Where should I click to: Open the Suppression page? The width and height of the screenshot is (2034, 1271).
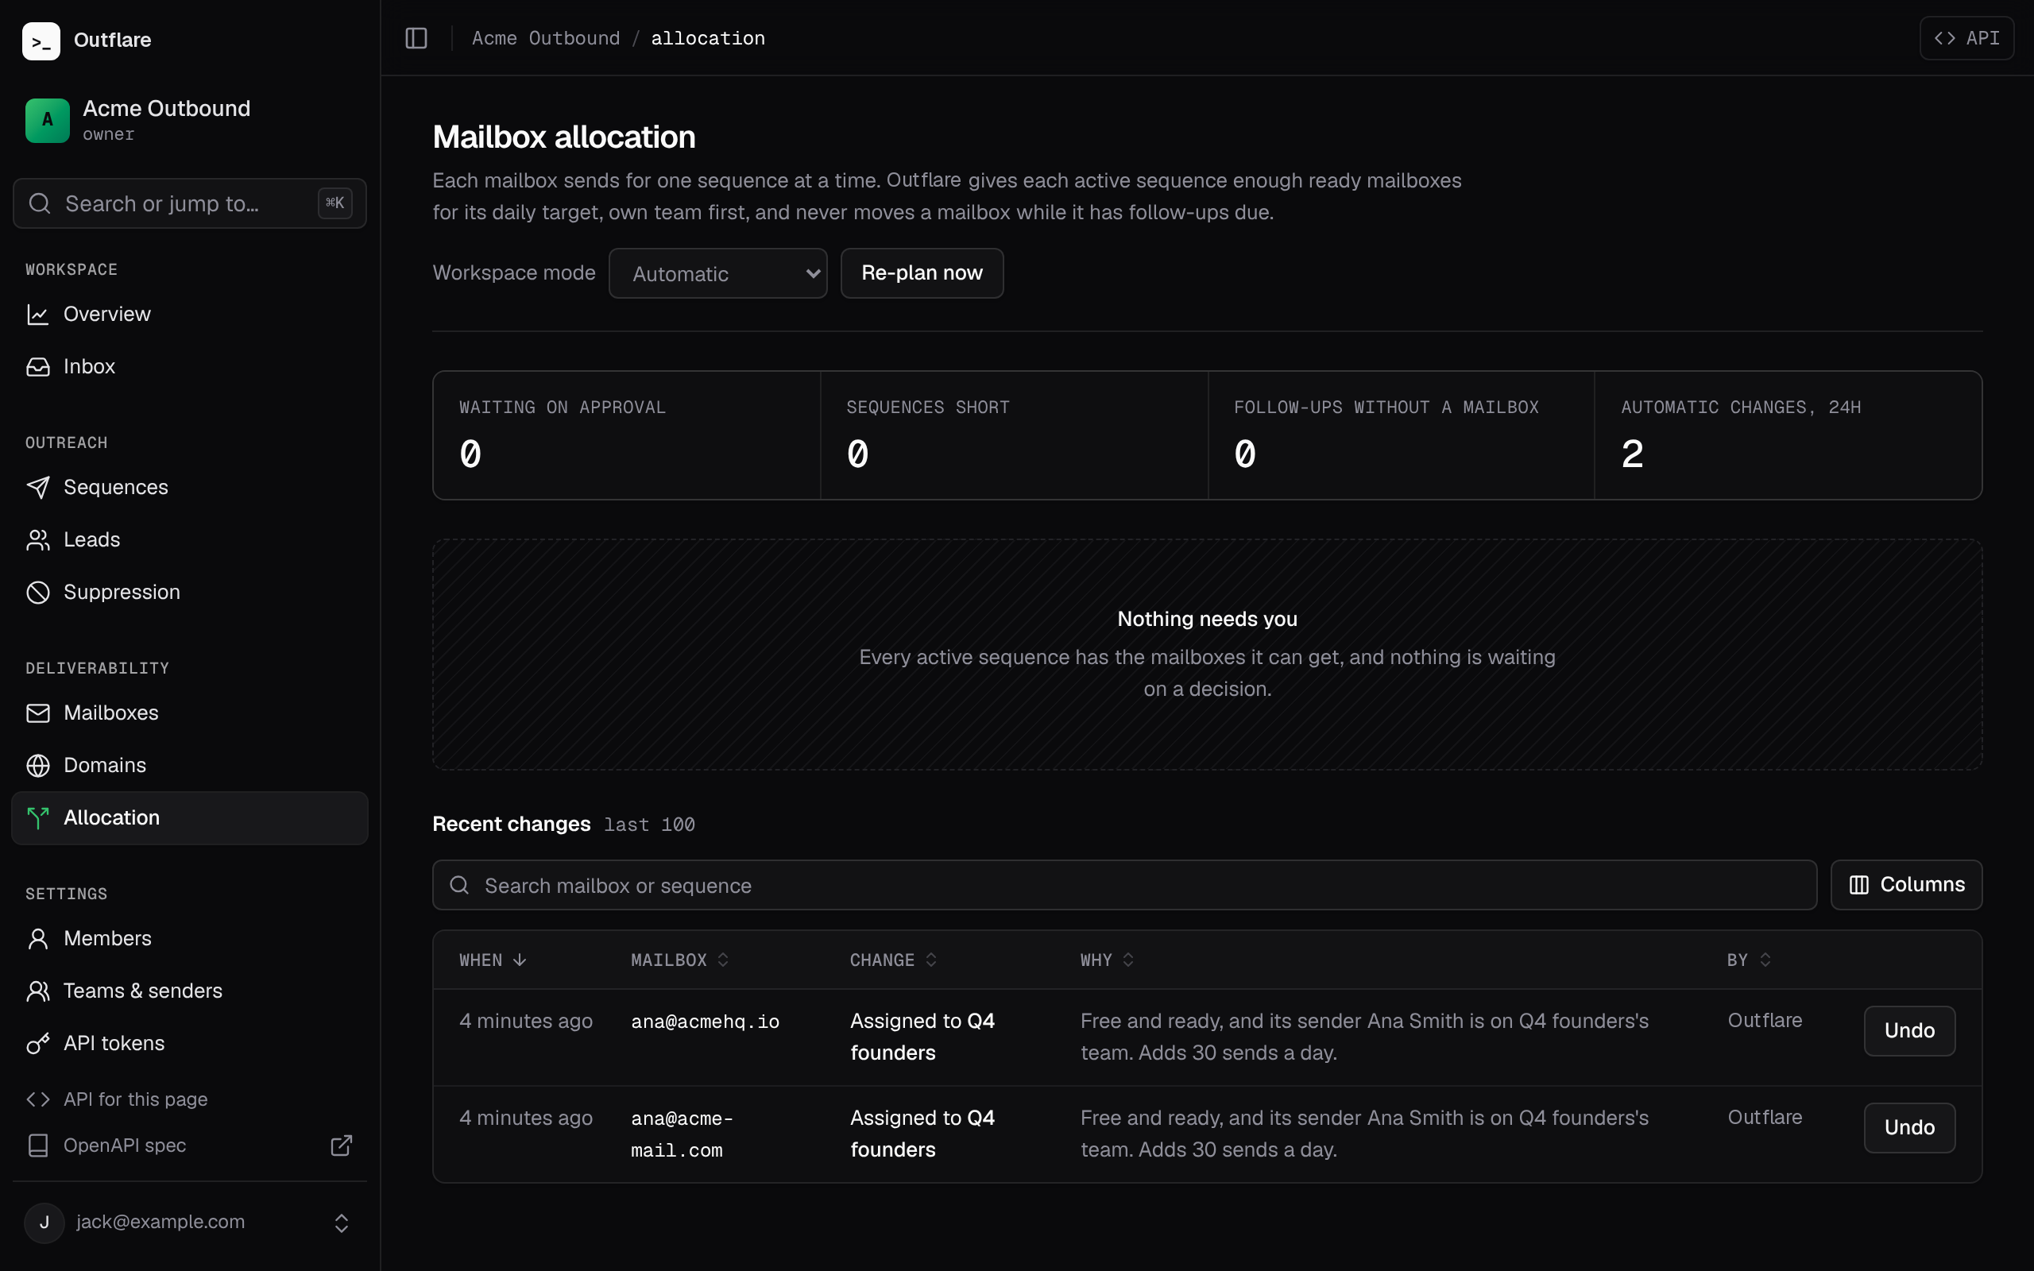pos(190,593)
